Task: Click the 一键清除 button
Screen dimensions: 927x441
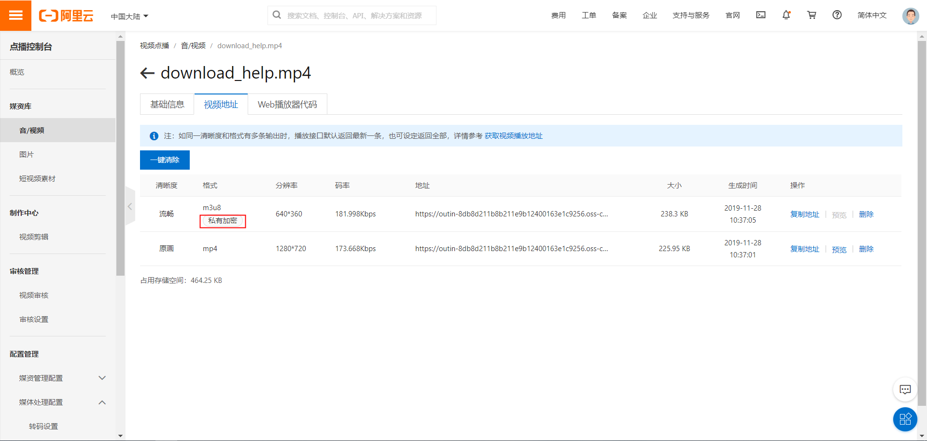Action: tap(165, 160)
